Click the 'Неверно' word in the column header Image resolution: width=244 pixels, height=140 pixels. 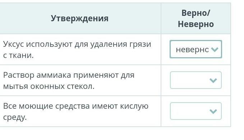[x=196, y=24]
